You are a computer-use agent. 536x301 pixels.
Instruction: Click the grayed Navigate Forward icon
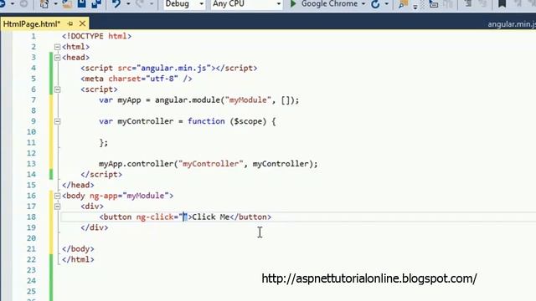pyautogui.click(x=23, y=3)
